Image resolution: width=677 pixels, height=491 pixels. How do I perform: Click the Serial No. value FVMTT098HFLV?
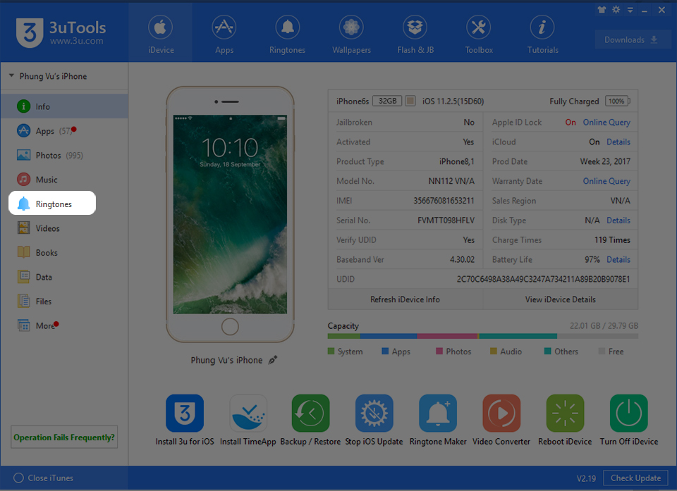pos(446,220)
